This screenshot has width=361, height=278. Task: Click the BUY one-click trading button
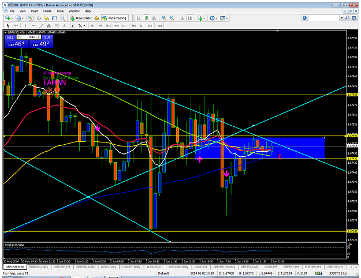(x=47, y=37)
